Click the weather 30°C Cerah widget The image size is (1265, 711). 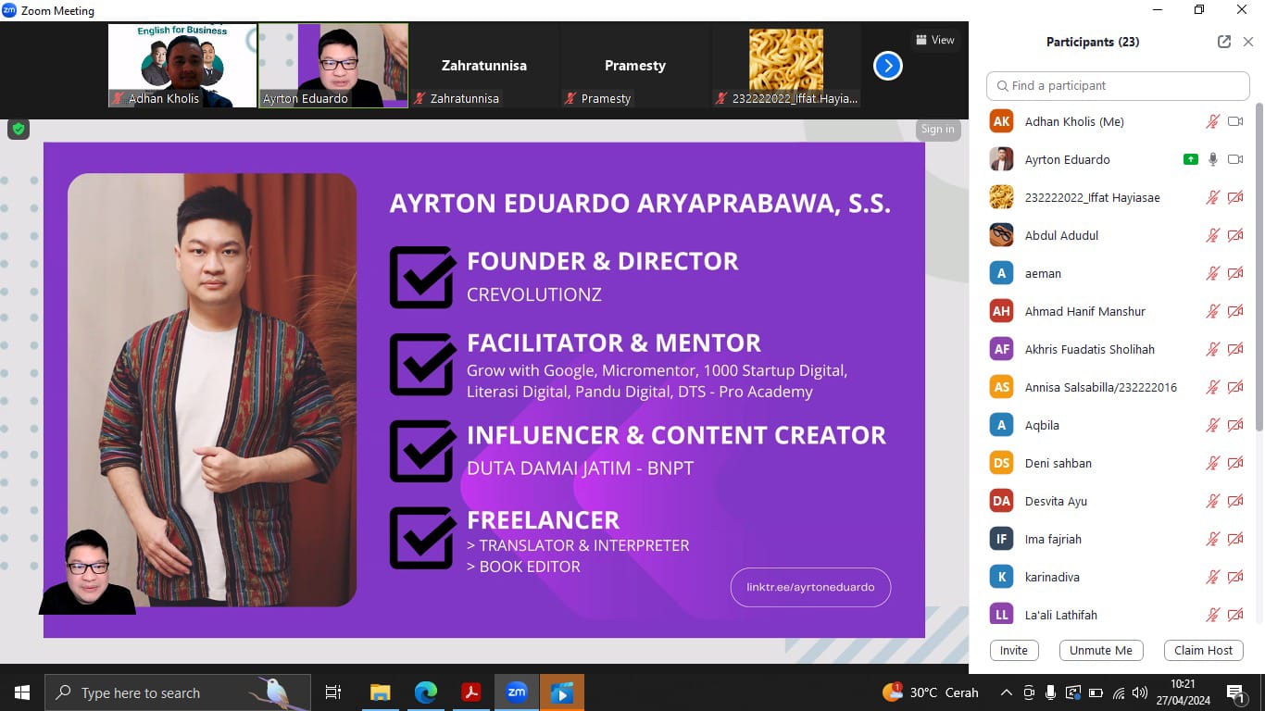point(931,692)
